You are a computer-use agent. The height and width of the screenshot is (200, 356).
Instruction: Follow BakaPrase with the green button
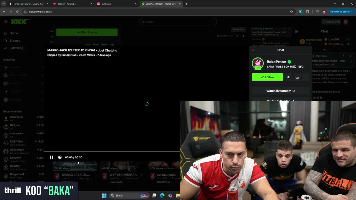click(x=267, y=77)
